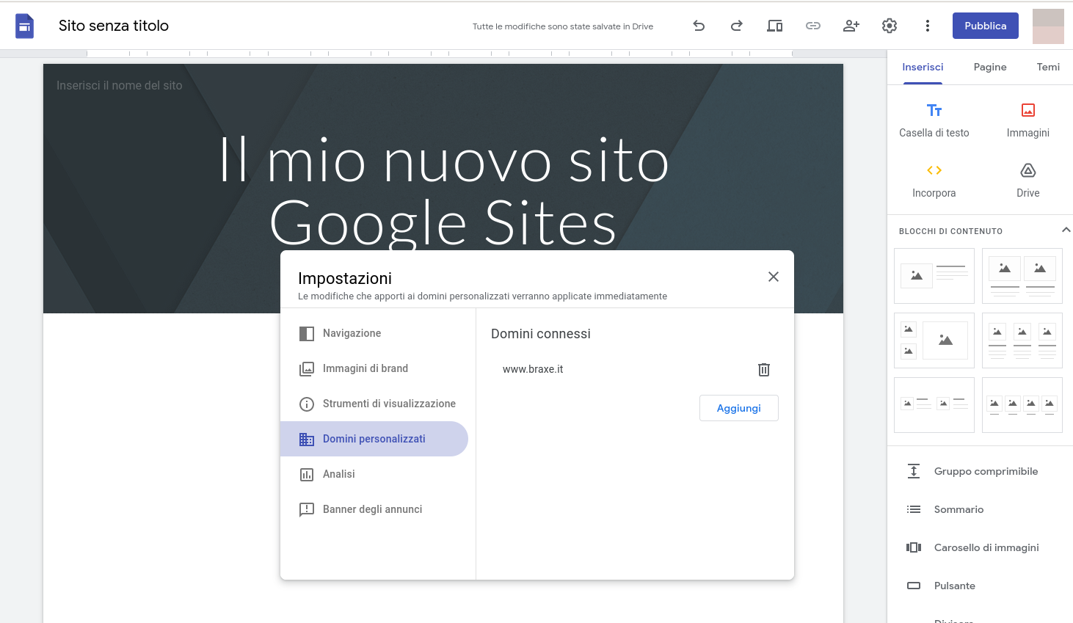This screenshot has height=623, width=1073.
Task: Insert a Casella di testo
Action: coord(934,121)
